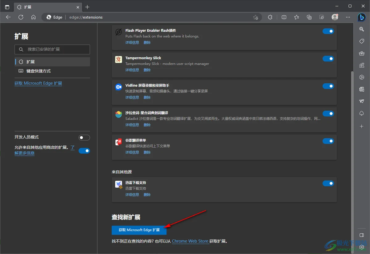The height and width of the screenshot is (254, 370).
Task: Click 删除 for Flash Player Enabler
Action: coord(147,43)
